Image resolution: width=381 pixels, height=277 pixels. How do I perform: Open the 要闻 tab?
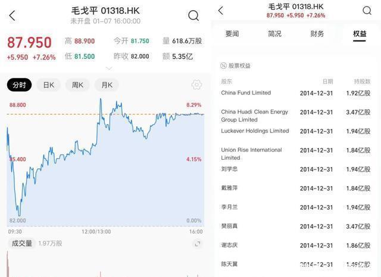(232, 34)
